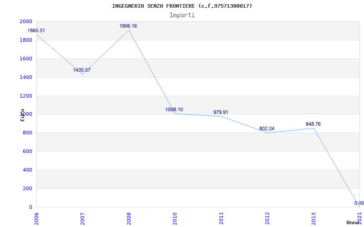The height and width of the screenshot is (227, 364).
Task: Select x-axis year label 2013
Action: (x=313, y=218)
